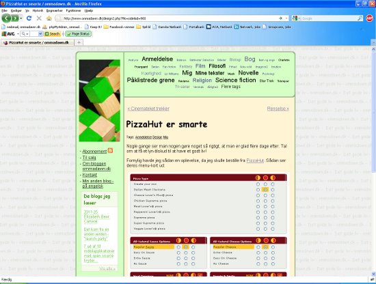Open the Funktioner menu
Screen dimensions: 376x284
74,10
